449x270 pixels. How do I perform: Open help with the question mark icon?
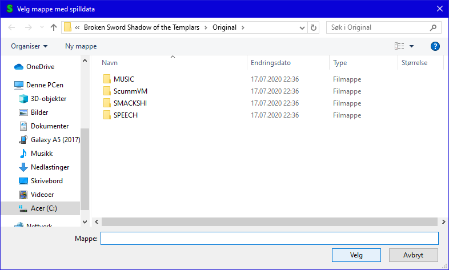[x=435, y=46]
